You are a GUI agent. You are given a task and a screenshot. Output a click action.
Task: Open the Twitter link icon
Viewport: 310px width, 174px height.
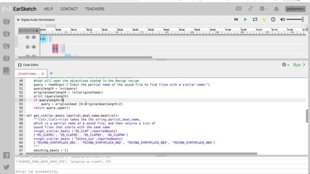[x=6, y=167]
